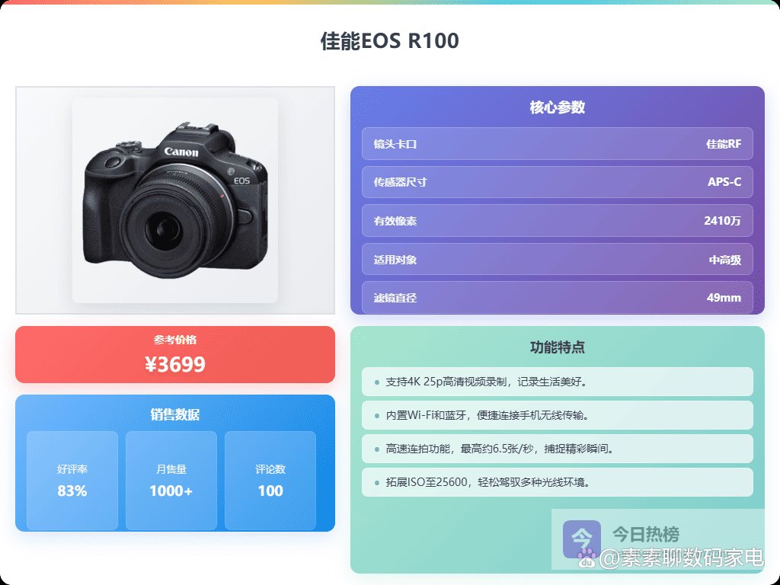Image resolution: width=780 pixels, height=585 pixels.
Task: Select the 适用对象 中高级 row
Action: [x=557, y=259]
